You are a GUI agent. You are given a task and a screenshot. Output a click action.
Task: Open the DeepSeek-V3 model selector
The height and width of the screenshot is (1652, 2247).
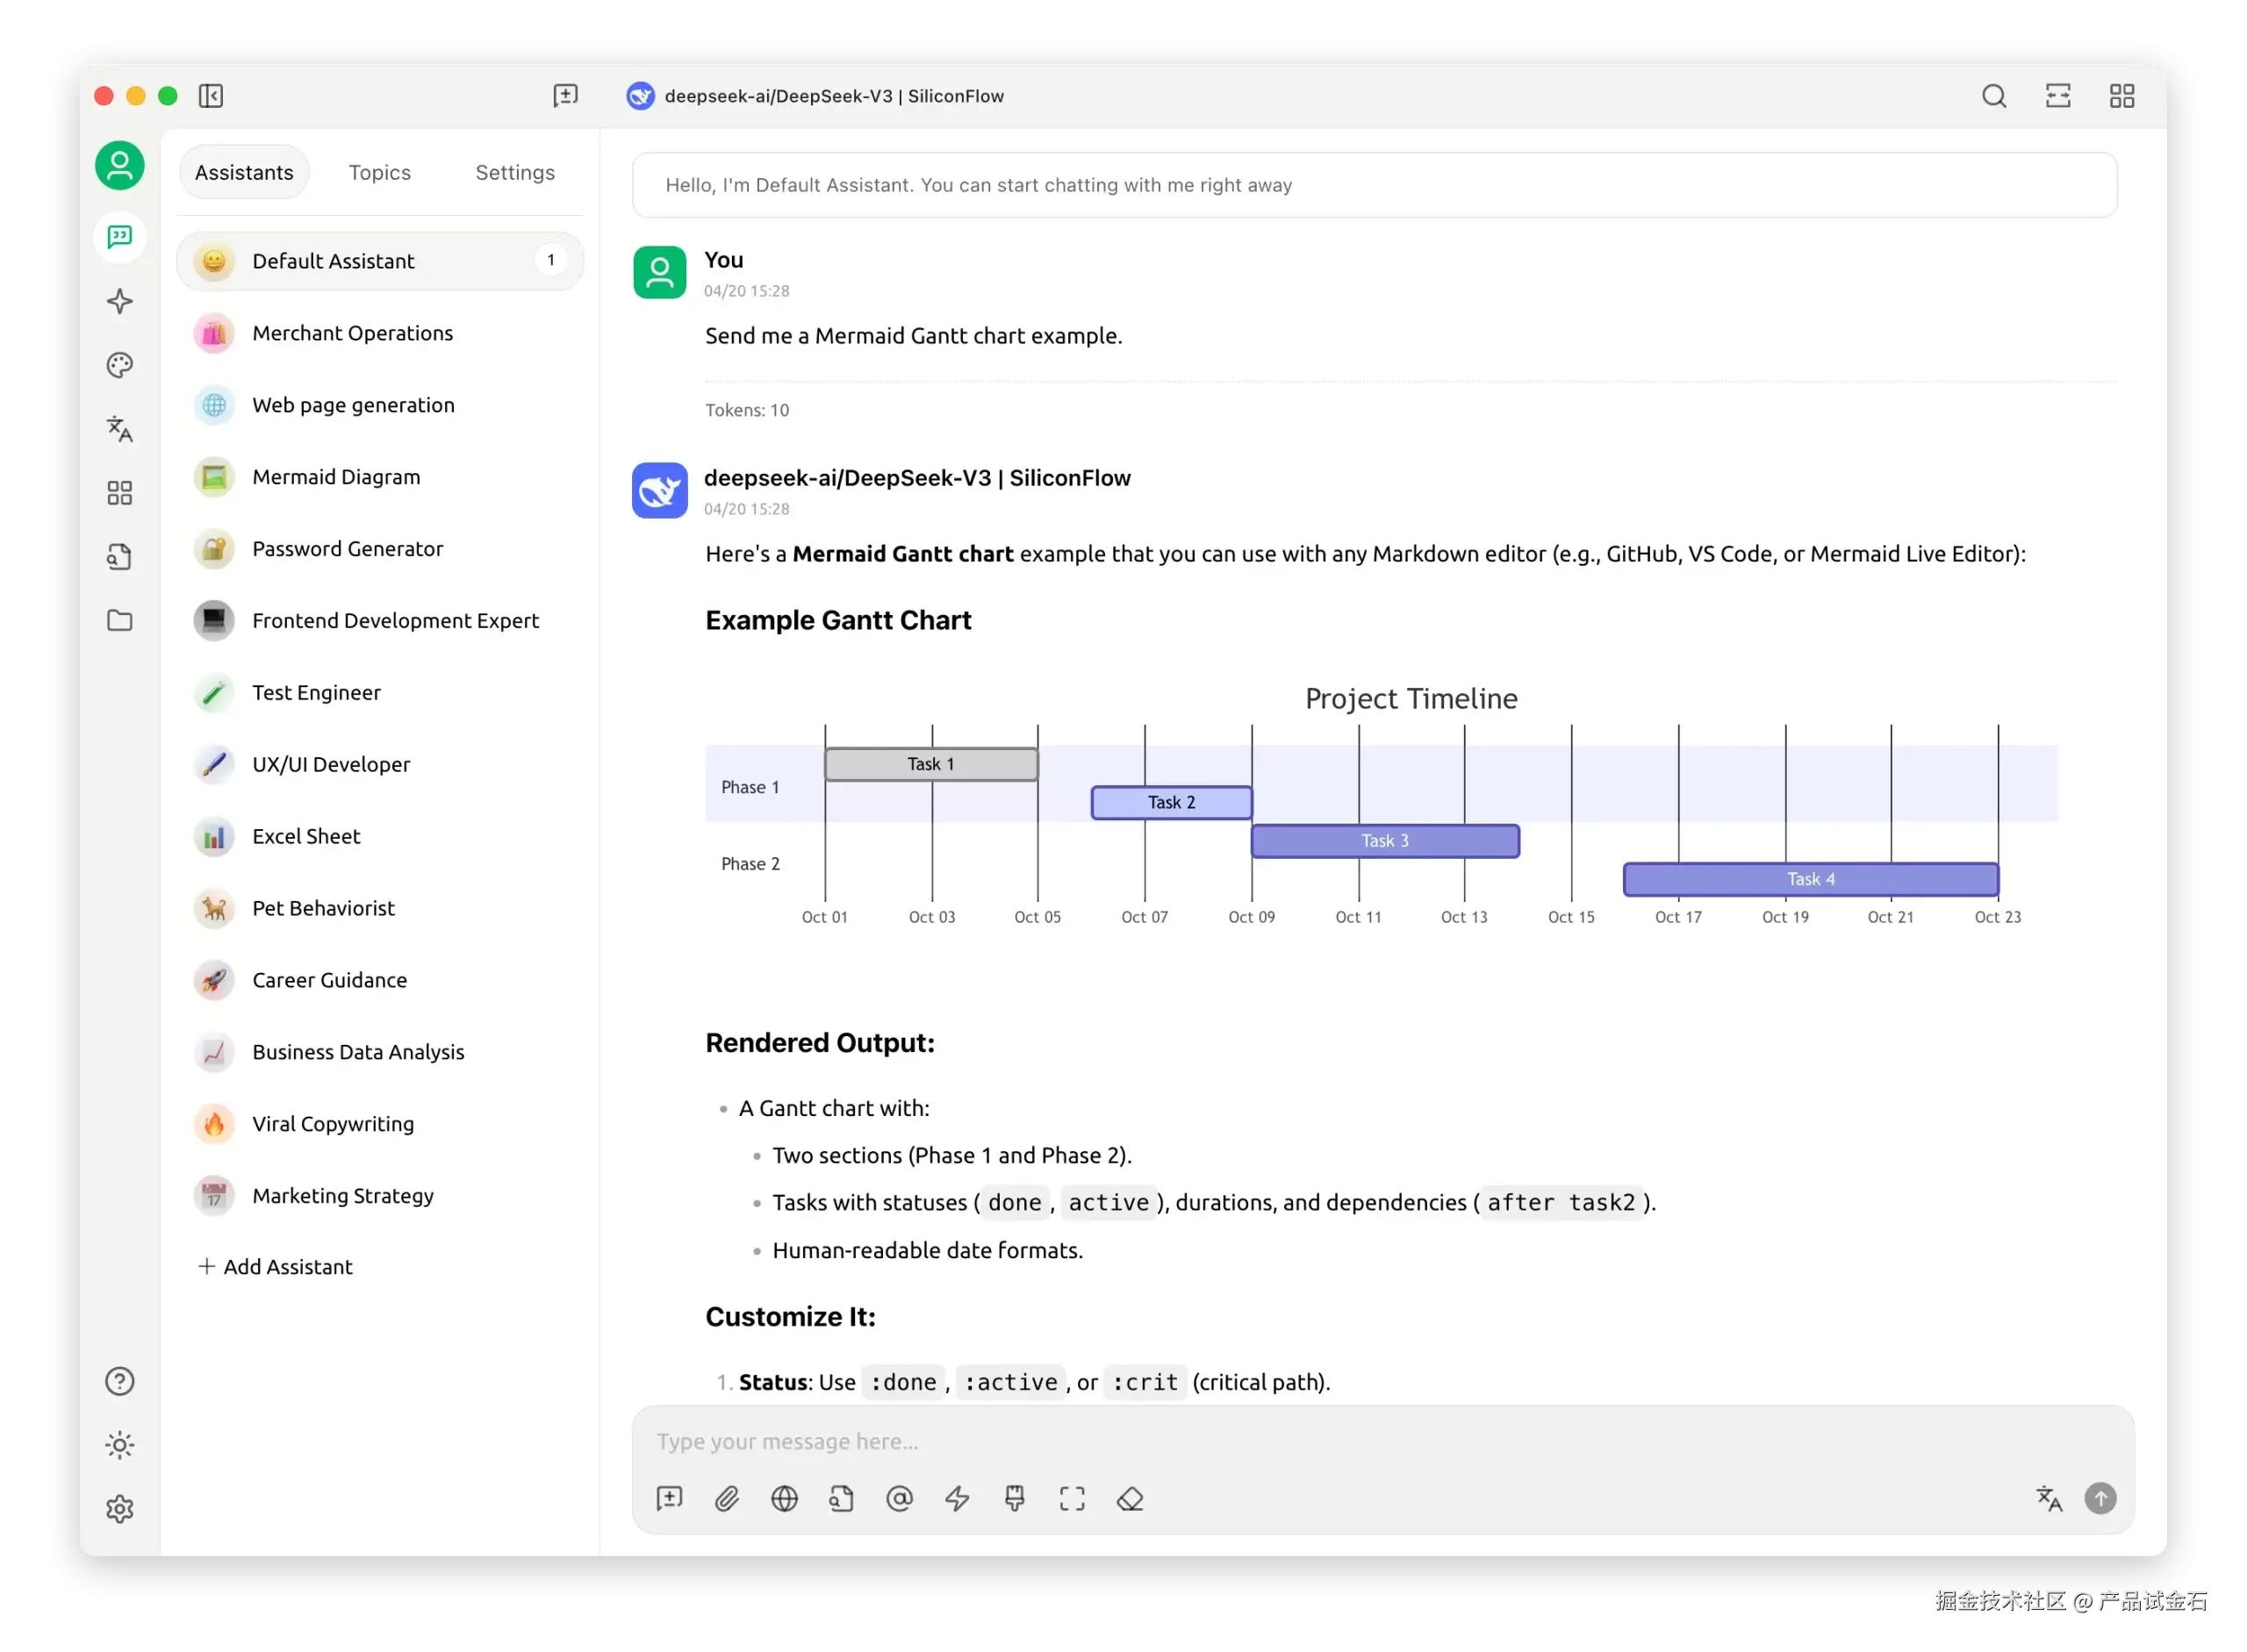(815, 96)
